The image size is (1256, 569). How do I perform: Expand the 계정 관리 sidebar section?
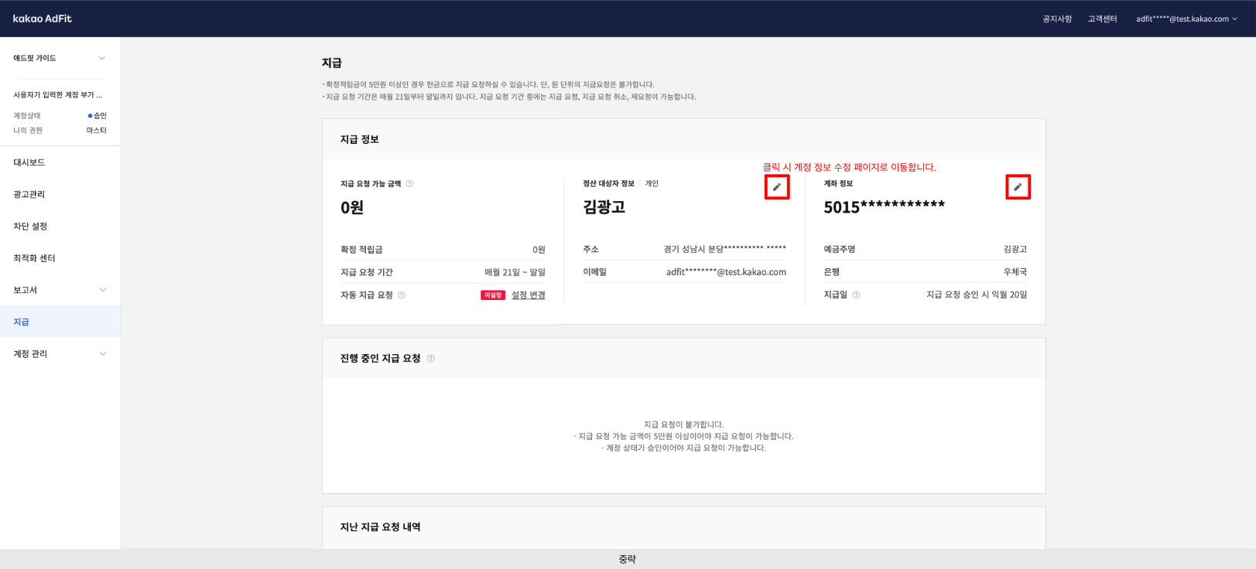(x=103, y=354)
